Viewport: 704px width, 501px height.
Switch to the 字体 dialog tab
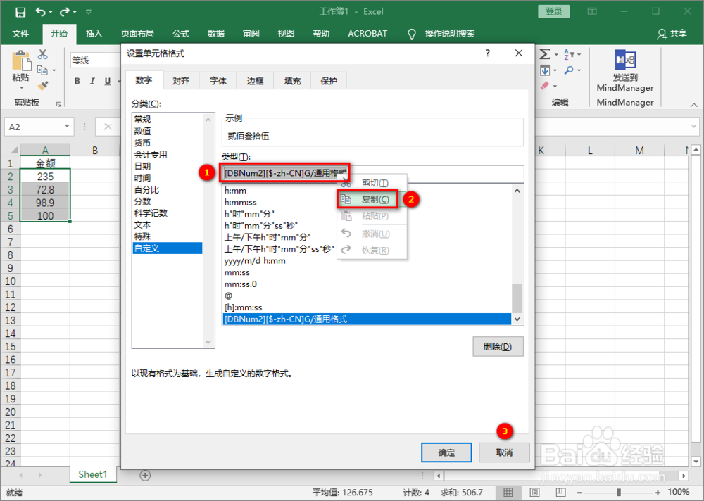218,81
